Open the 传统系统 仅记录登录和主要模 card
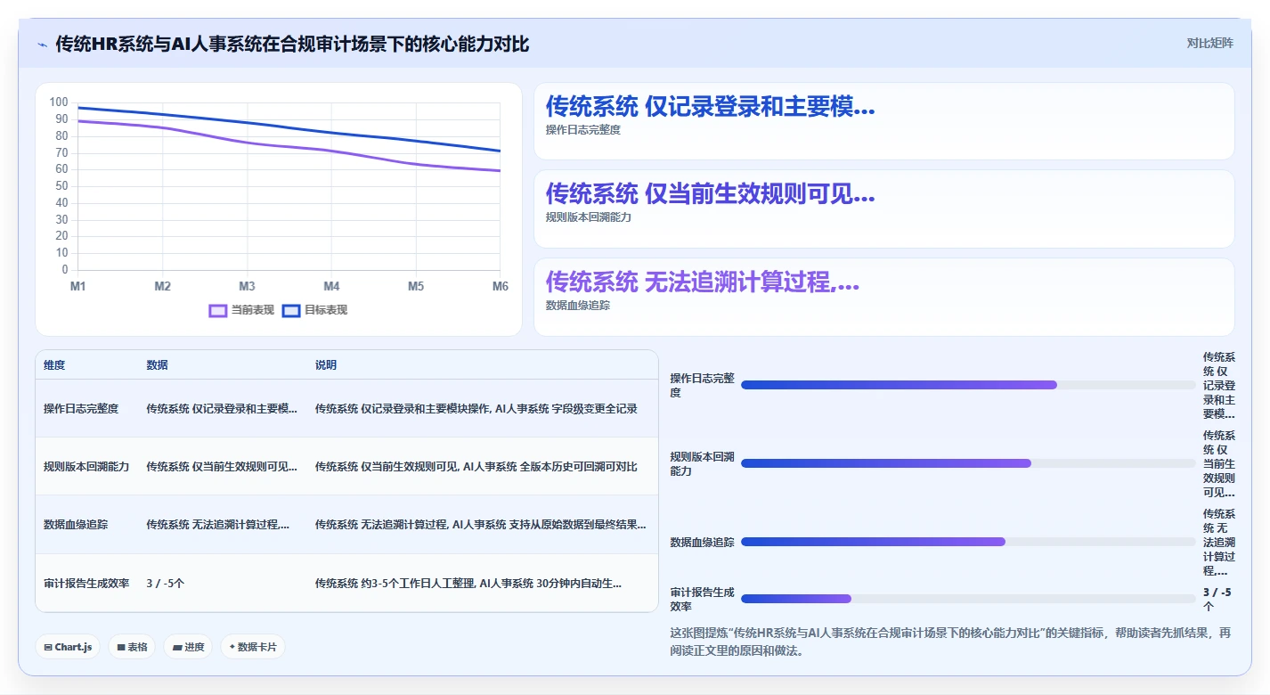1270x695 pixels. point(883,121)
